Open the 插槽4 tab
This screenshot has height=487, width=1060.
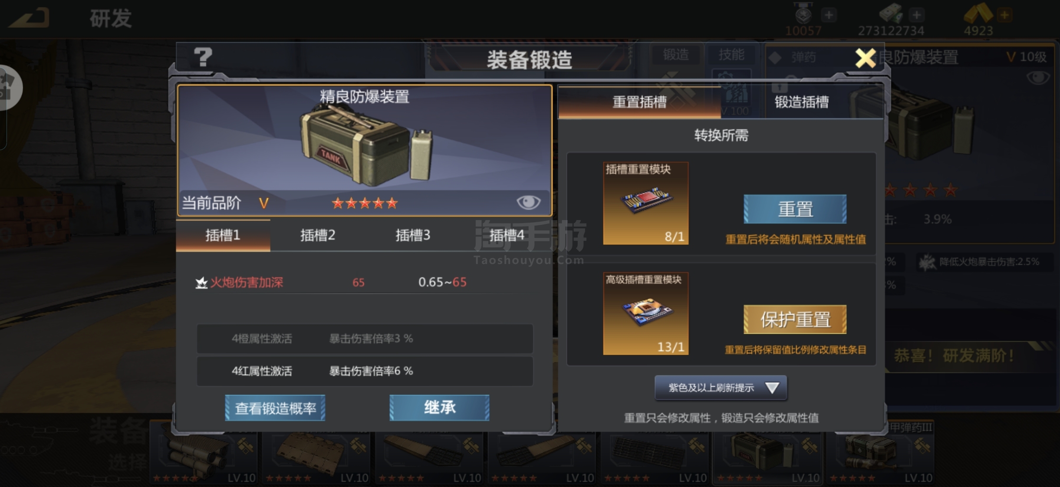click(x=507, y=235)
